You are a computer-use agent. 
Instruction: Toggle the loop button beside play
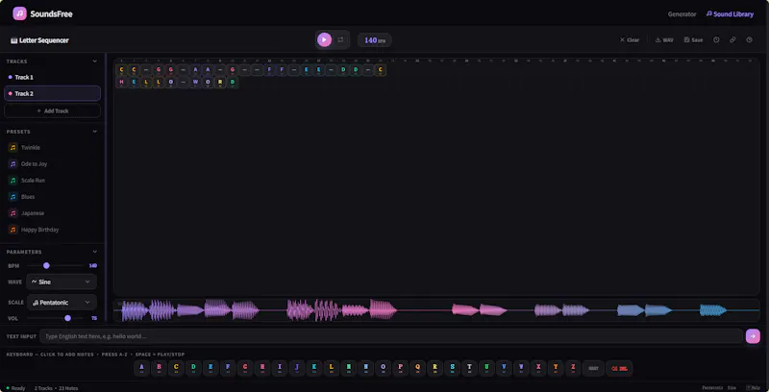(341, 39)
